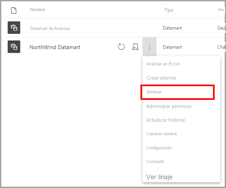This screenshot has width=226, height=188.
Task: Click the file type icon in header
Action: click(x=14, y=10)
